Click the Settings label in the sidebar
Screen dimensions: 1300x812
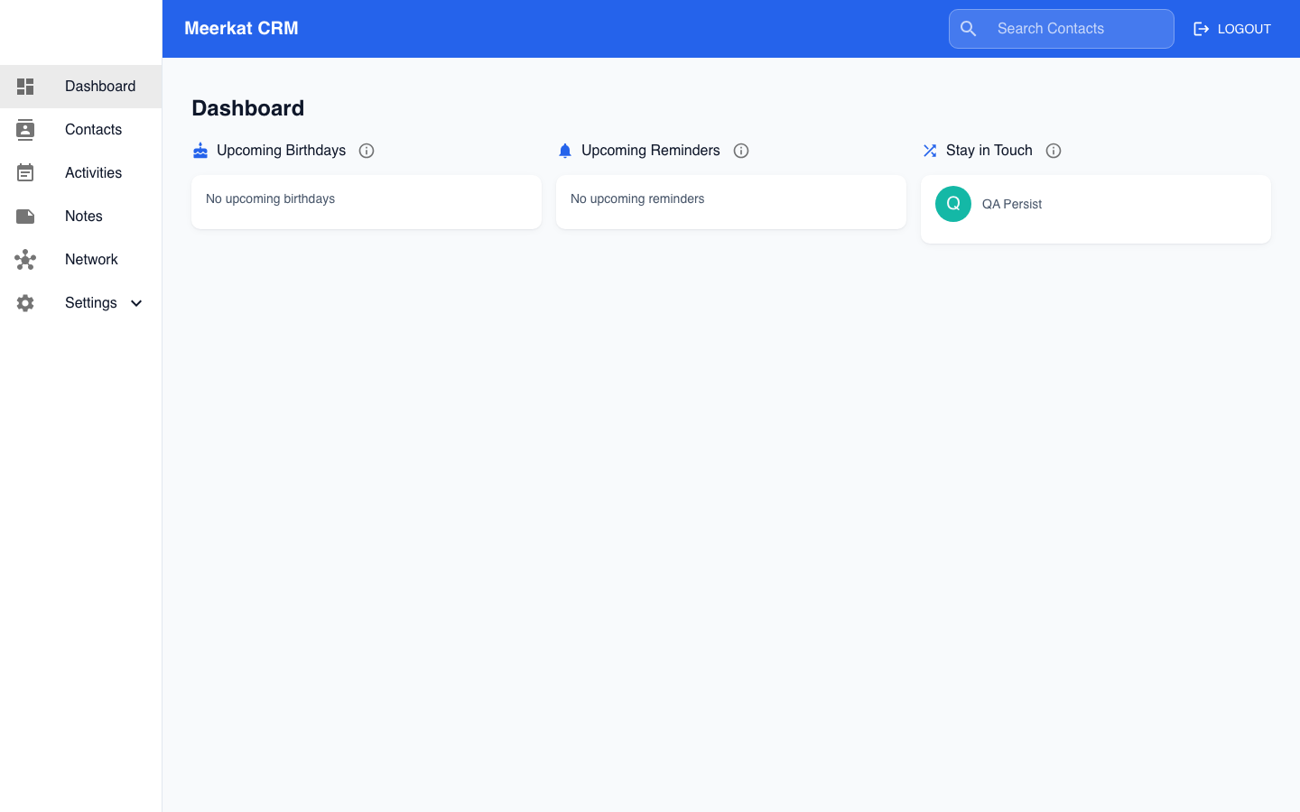pyautogui.click(x=91, y=303)
